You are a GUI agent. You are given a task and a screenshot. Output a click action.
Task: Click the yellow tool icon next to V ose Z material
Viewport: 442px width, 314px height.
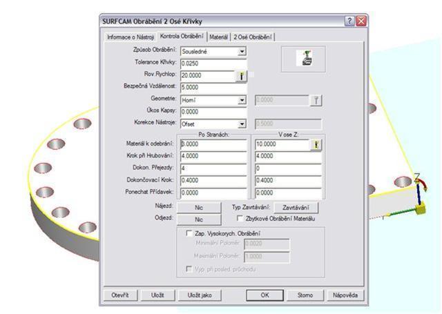[x=316, y=145]
